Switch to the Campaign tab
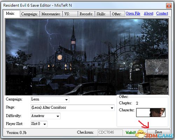This screenshot has width=175, height=140. [29, 14]
